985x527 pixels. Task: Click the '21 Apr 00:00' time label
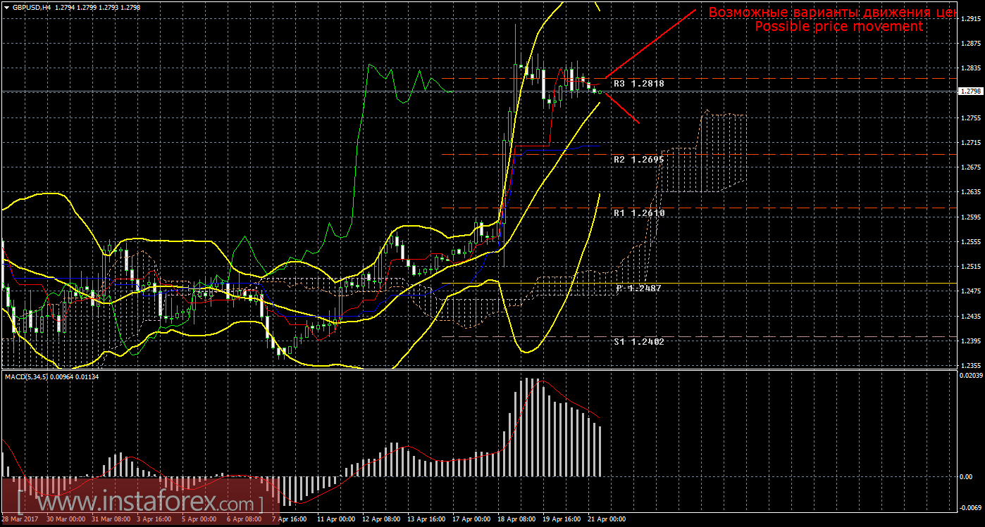(607, 520)
